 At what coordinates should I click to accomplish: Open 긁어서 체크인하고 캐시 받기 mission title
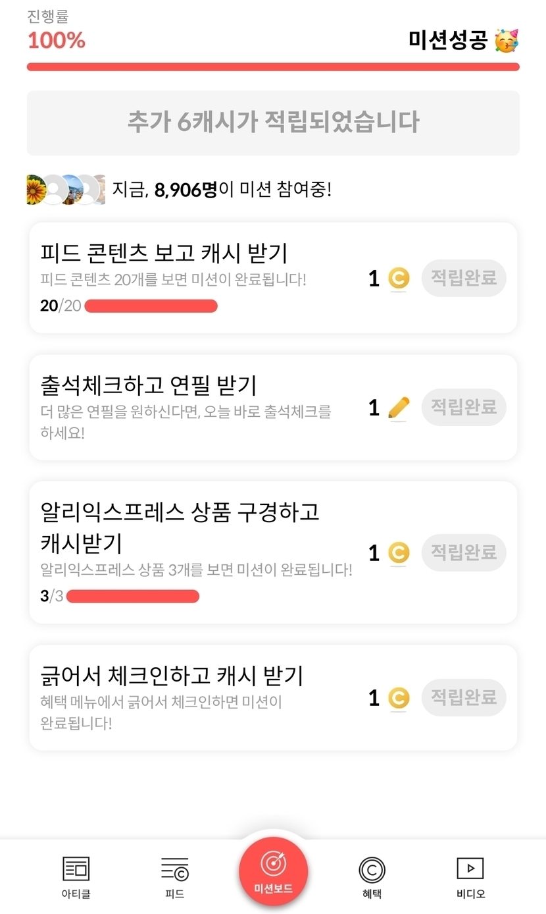point(172,676)
